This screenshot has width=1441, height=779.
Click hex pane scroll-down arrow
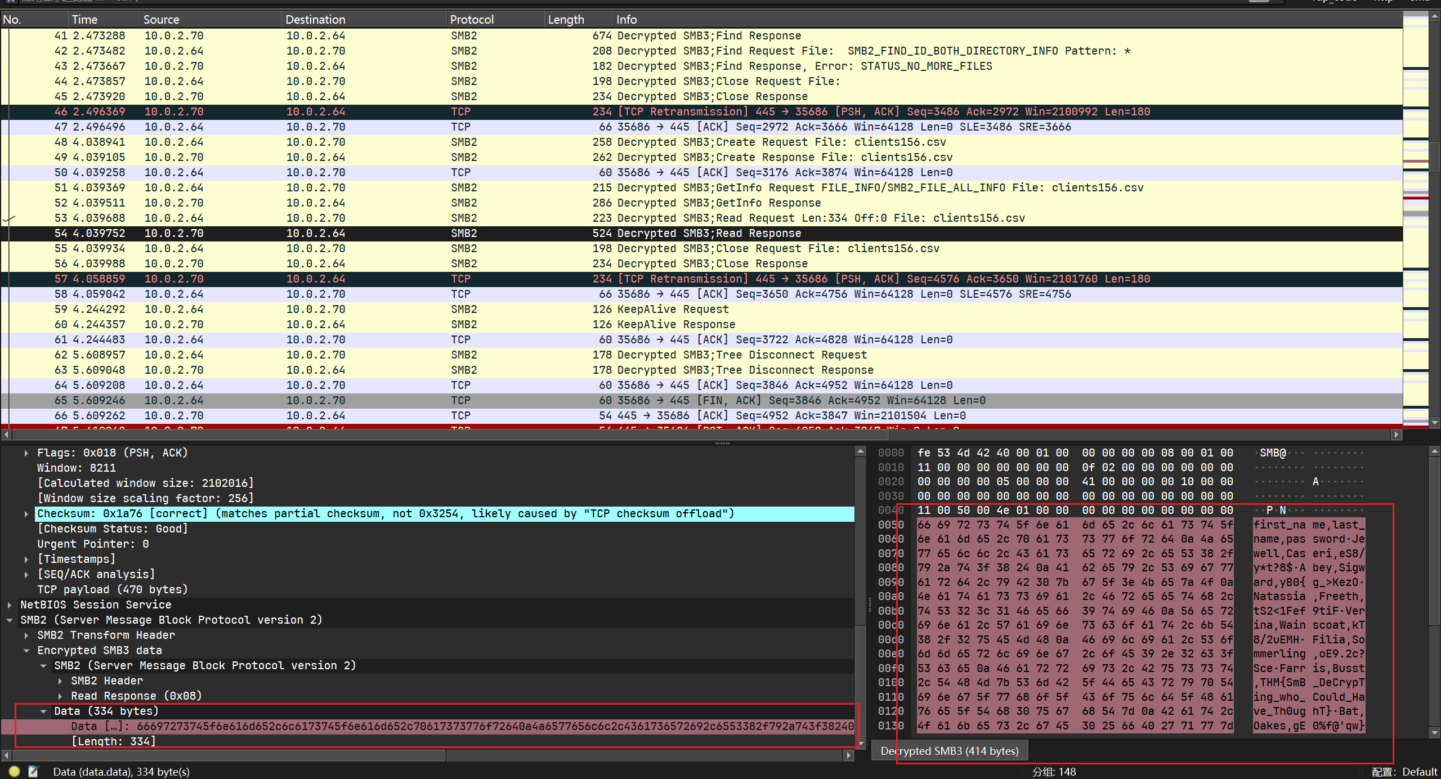tap(1434, 733)
